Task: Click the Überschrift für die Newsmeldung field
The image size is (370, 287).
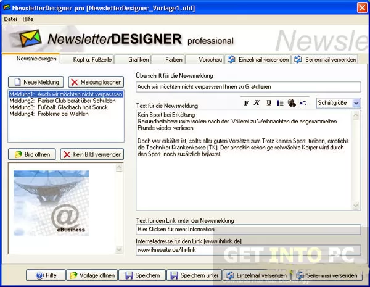Action: click(x=249, y=86)
